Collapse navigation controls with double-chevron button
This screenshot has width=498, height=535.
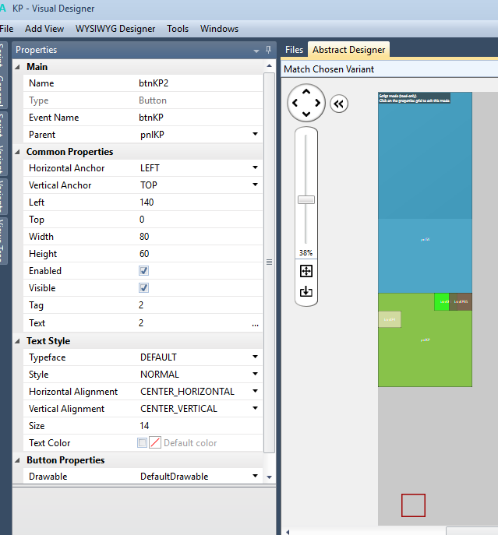coord(339,104)
